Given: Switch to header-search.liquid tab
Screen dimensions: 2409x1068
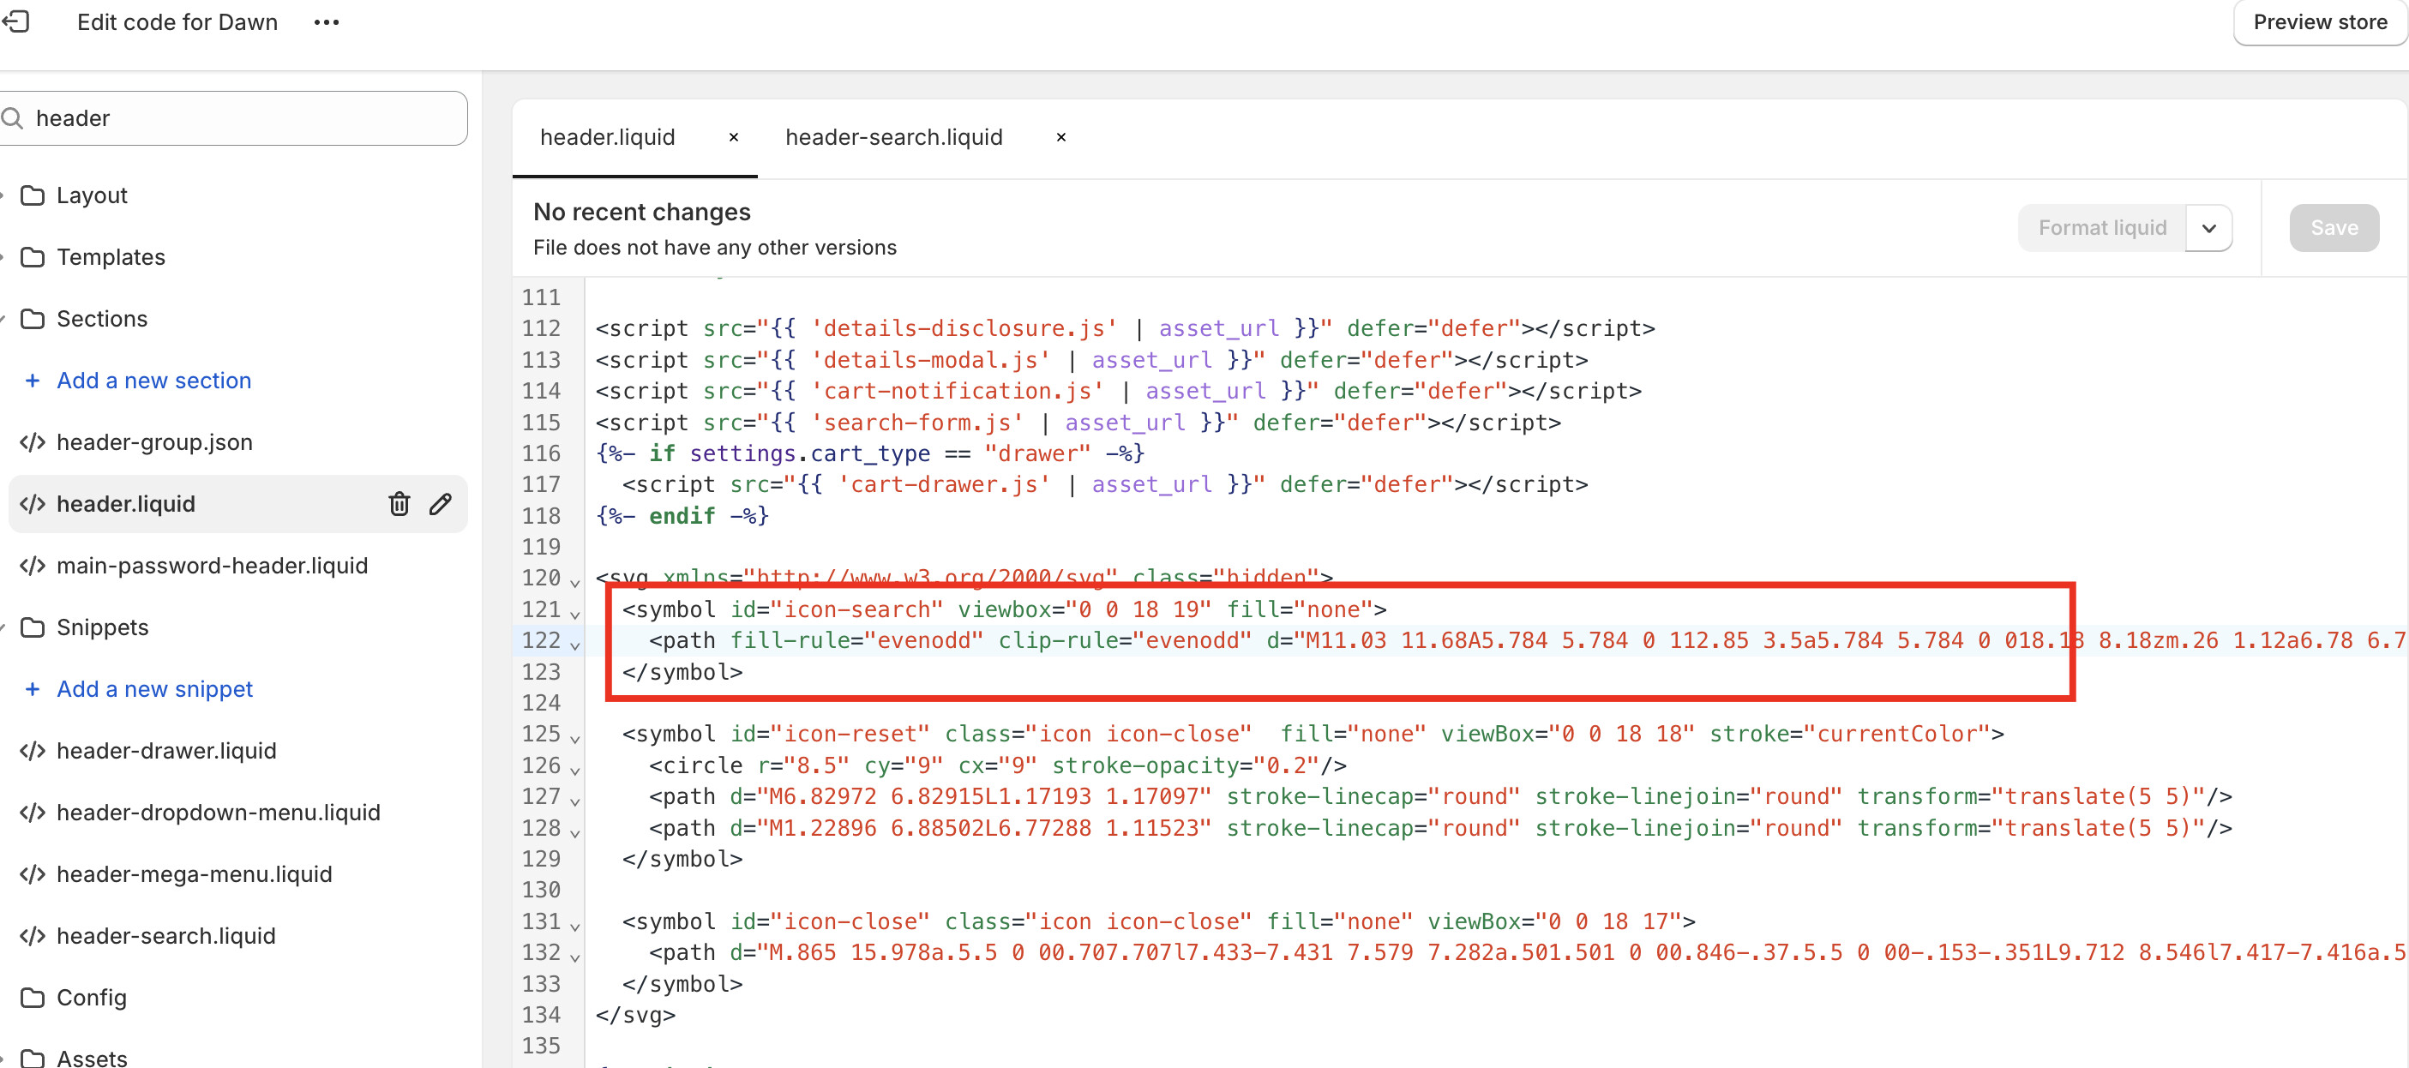Looking at the screenshot, I should click(893, 137).
